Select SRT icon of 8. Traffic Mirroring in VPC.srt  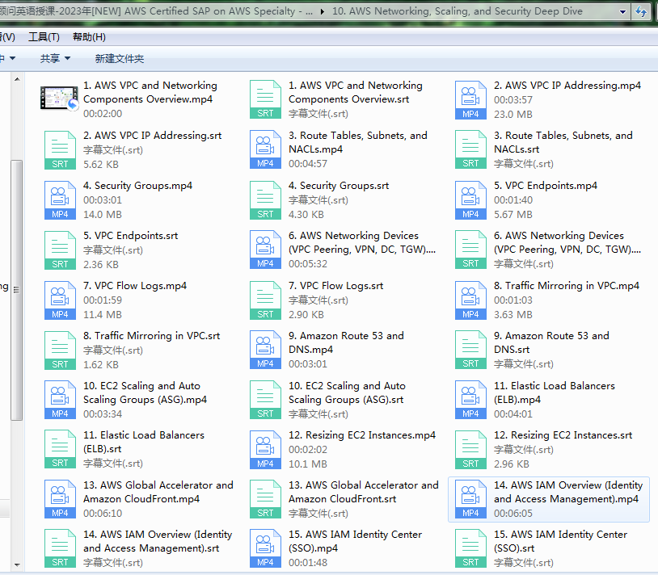pyautogui.click(x=60, y=350)
